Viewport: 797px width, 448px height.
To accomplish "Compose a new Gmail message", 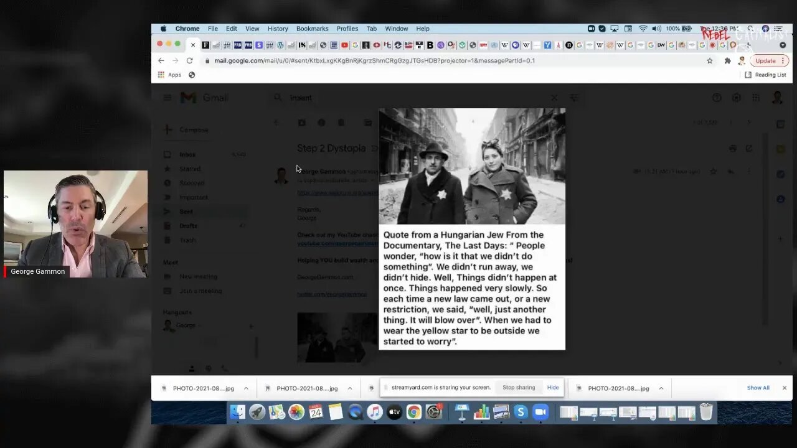I will coord(187,129).
